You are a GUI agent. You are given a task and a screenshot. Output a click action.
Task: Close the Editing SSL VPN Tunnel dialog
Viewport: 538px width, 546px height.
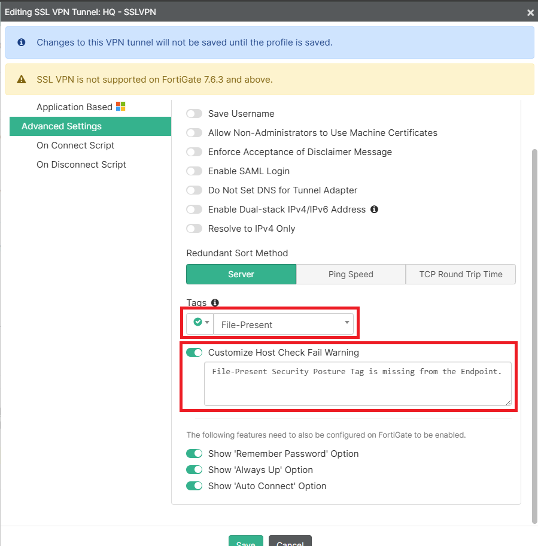[530, 12]
